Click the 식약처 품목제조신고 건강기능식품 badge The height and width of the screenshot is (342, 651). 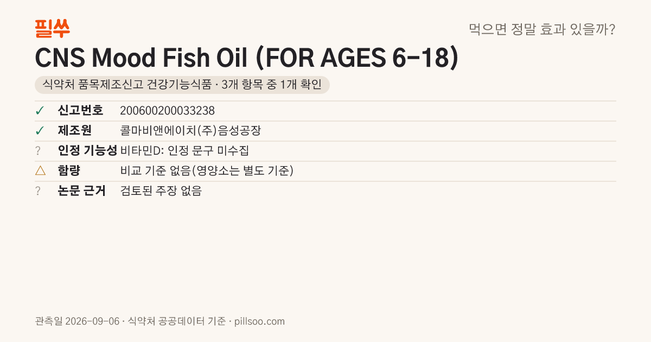pyautogui.click(x=182, y=85)
